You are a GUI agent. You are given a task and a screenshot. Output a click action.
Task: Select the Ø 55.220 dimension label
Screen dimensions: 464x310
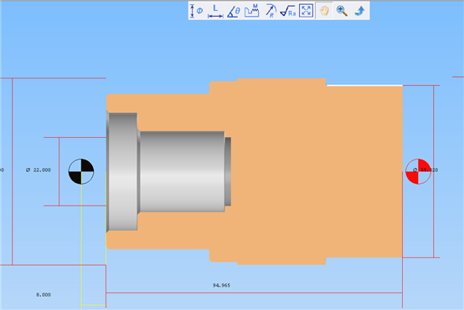(x=425, y=170)
